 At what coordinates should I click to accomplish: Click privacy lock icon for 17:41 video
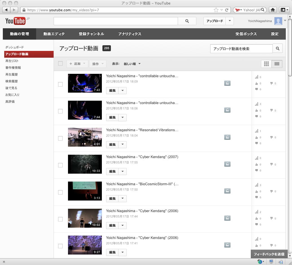(227, 245)
